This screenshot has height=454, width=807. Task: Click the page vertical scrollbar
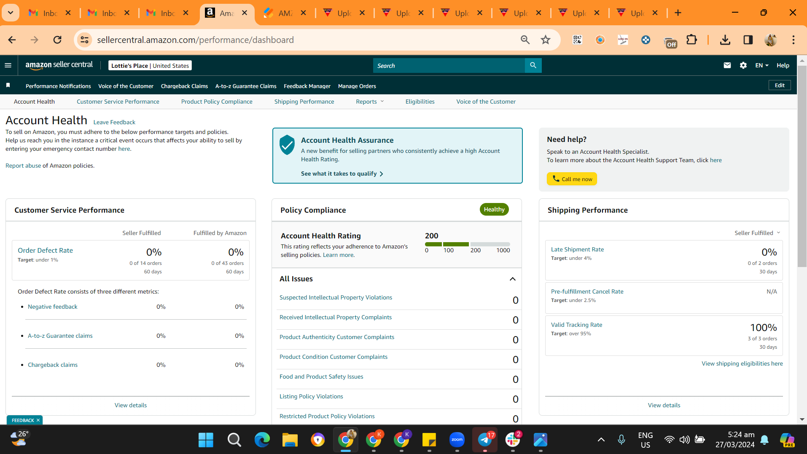point(802,166)
